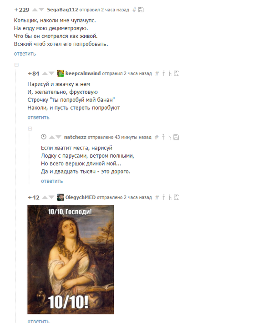The image size is (273, 323).
Task: Open natchezz's user profile
Action: [75, 137]
